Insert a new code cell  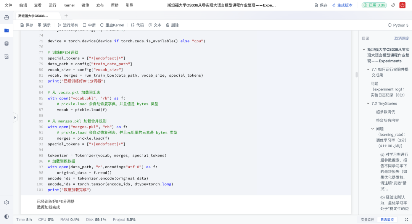click(137, 25)
